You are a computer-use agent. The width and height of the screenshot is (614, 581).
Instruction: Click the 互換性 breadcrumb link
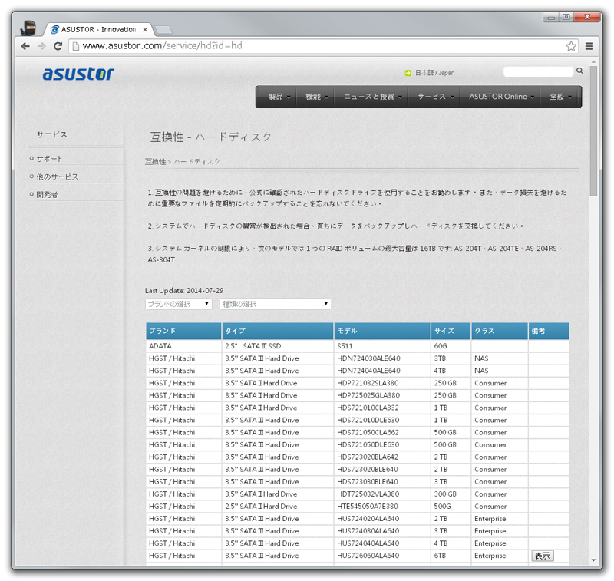[x=156, y=162]
